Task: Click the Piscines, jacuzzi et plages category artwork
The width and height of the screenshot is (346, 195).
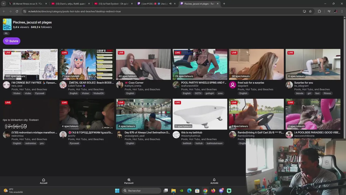Action: point(7,24)
